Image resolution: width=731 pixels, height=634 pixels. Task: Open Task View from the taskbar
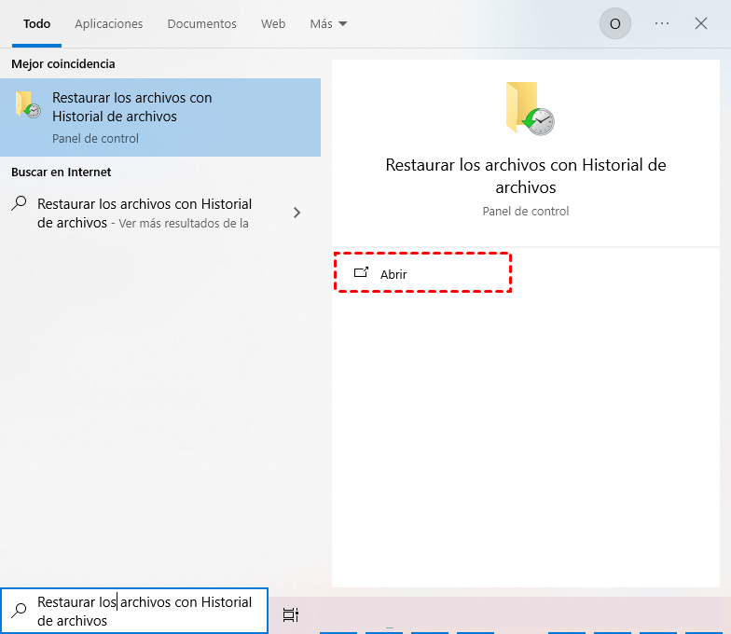click(x=291, y=615)
